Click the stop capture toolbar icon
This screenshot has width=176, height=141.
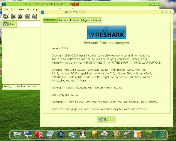[28, 16]
